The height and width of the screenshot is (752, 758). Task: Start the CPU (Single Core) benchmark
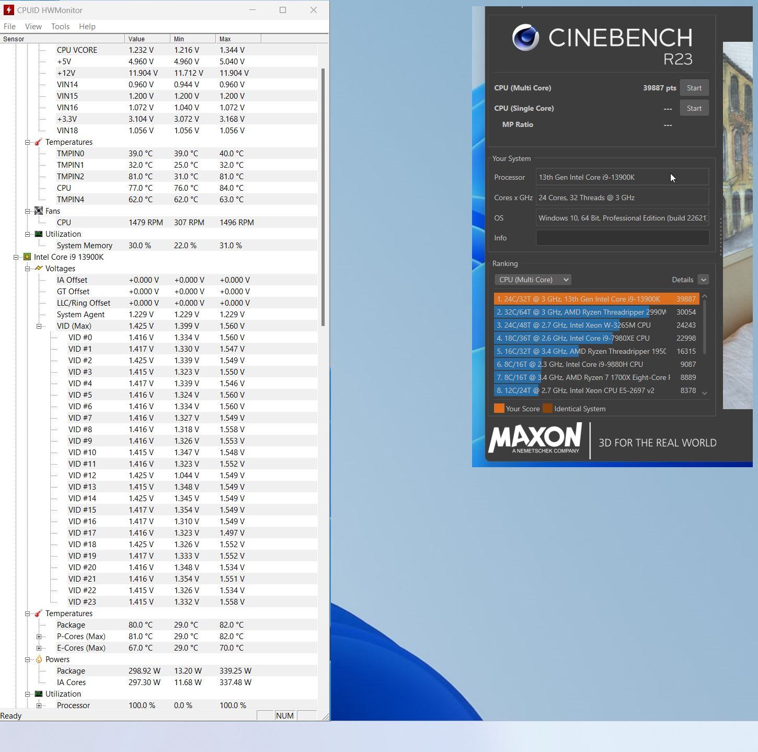(694, 108)
